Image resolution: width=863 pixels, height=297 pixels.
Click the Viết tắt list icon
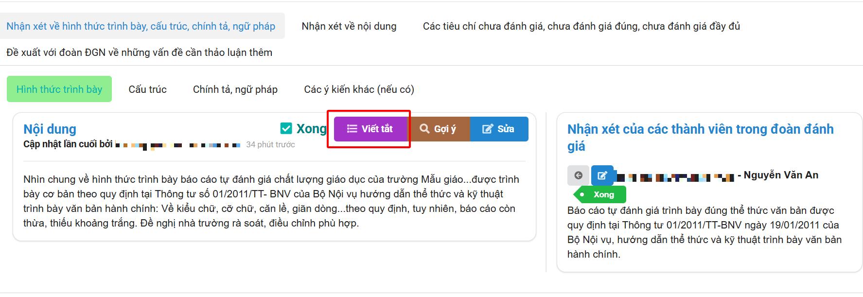pyautogui.click(x=352, y=129)
